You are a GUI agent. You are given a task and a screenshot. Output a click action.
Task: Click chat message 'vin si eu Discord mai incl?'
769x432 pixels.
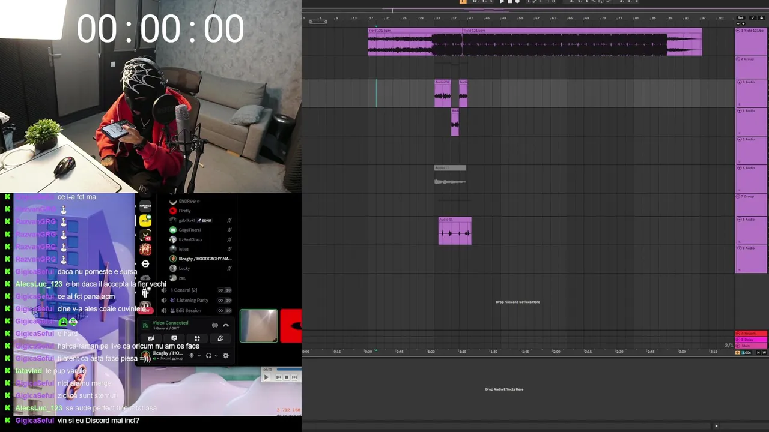[x=98, y=421]
